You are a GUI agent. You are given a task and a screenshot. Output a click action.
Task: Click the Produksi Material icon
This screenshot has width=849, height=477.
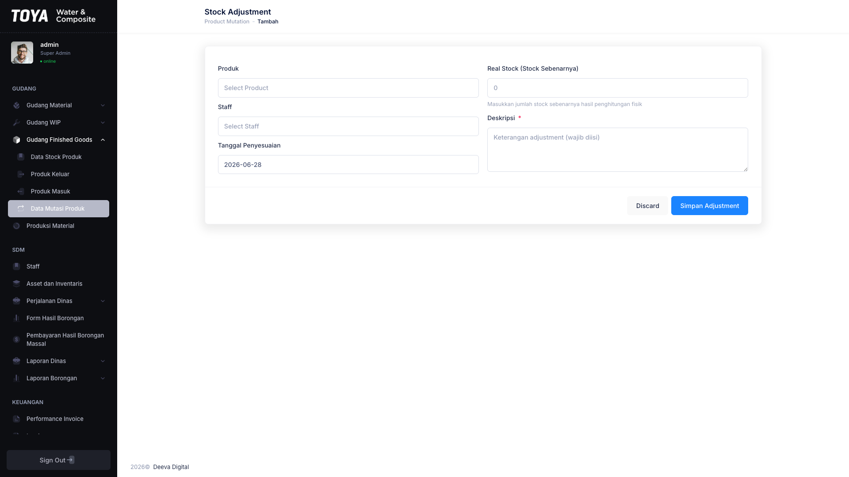[x=16, y=226]
